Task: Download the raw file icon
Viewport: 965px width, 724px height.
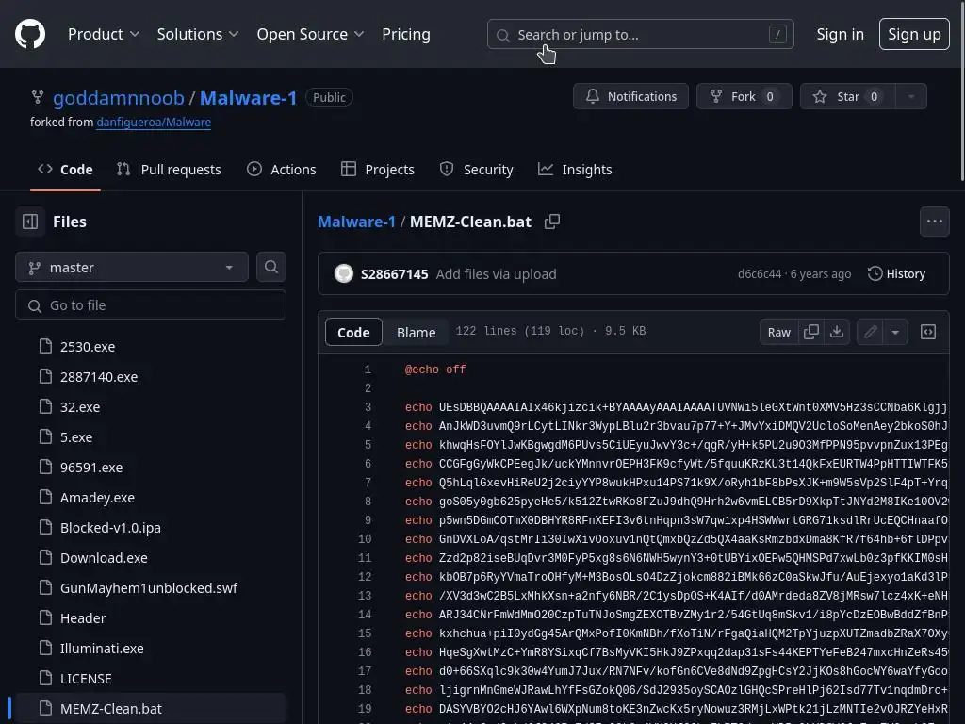Action: point(837,332)
